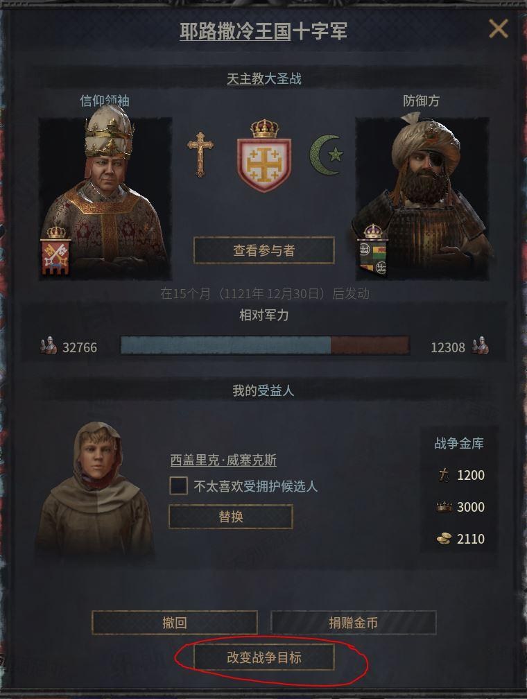Open the 天主教大圣战 link

[264, 79]
